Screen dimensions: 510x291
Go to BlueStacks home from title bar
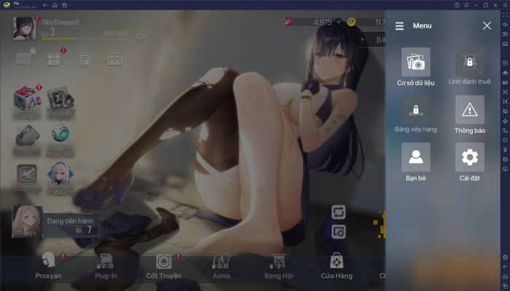(55, 5)
